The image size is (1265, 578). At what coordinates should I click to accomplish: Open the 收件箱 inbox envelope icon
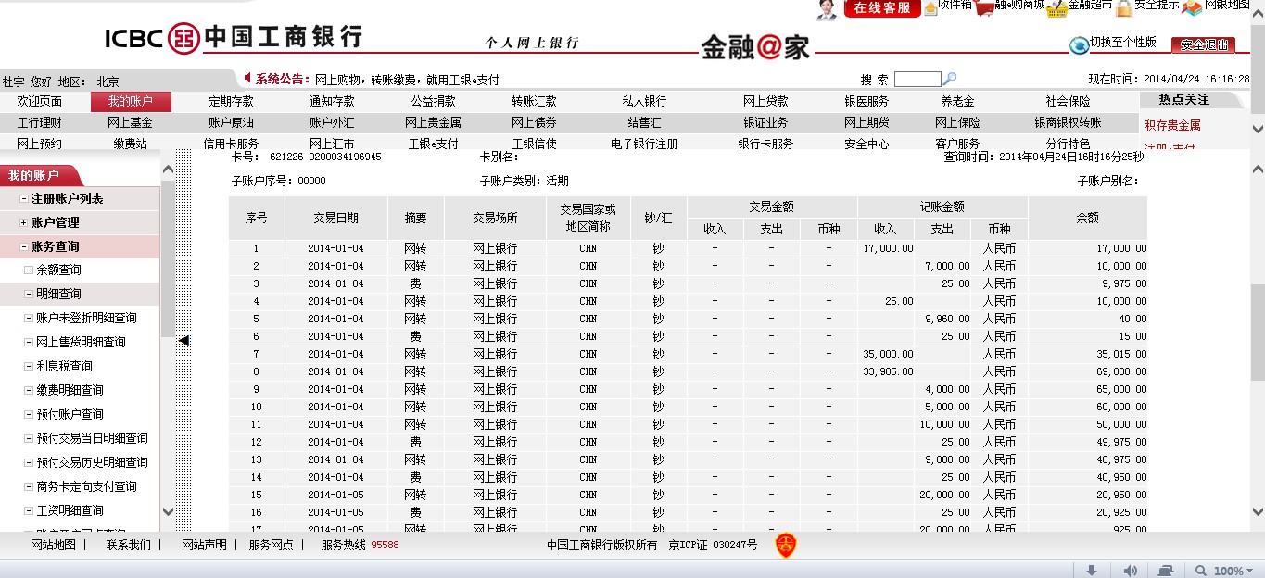(930, 7)
